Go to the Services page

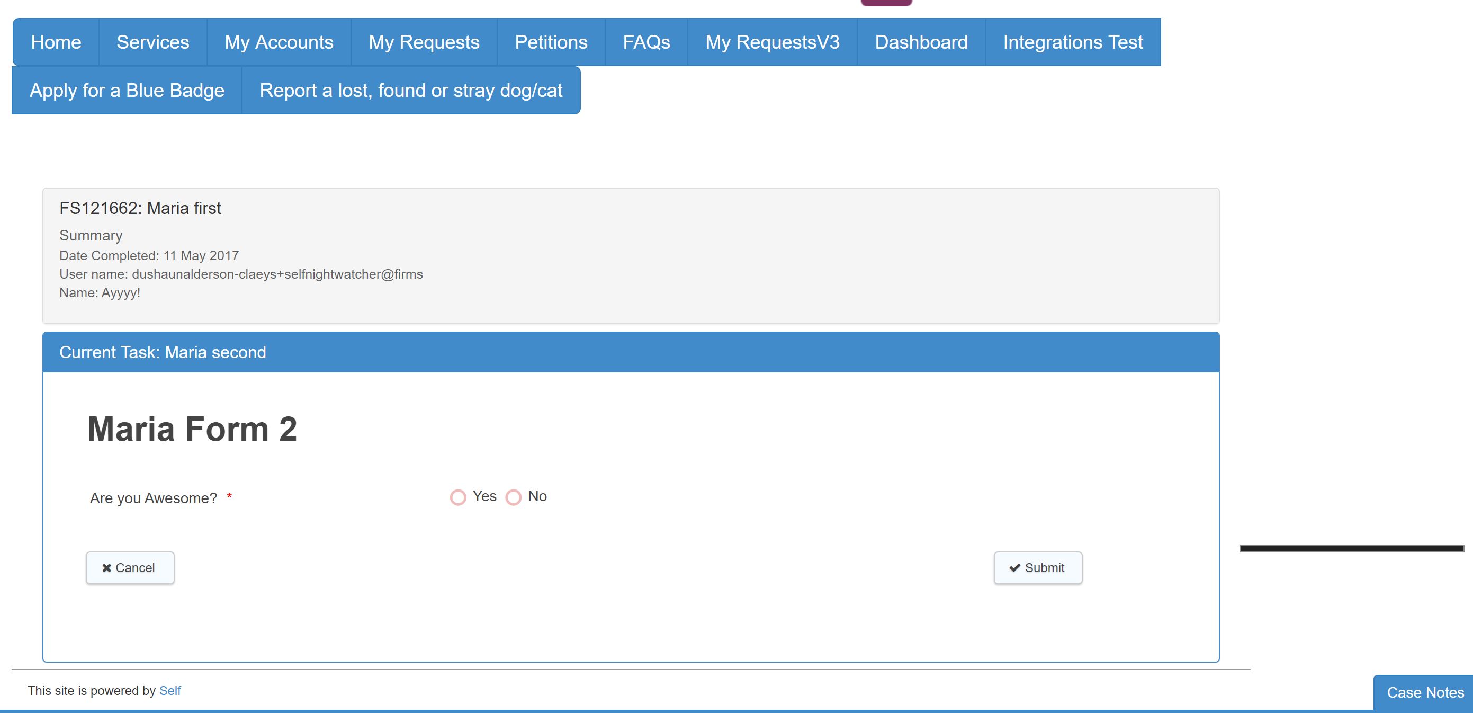(x=152, y=42)
